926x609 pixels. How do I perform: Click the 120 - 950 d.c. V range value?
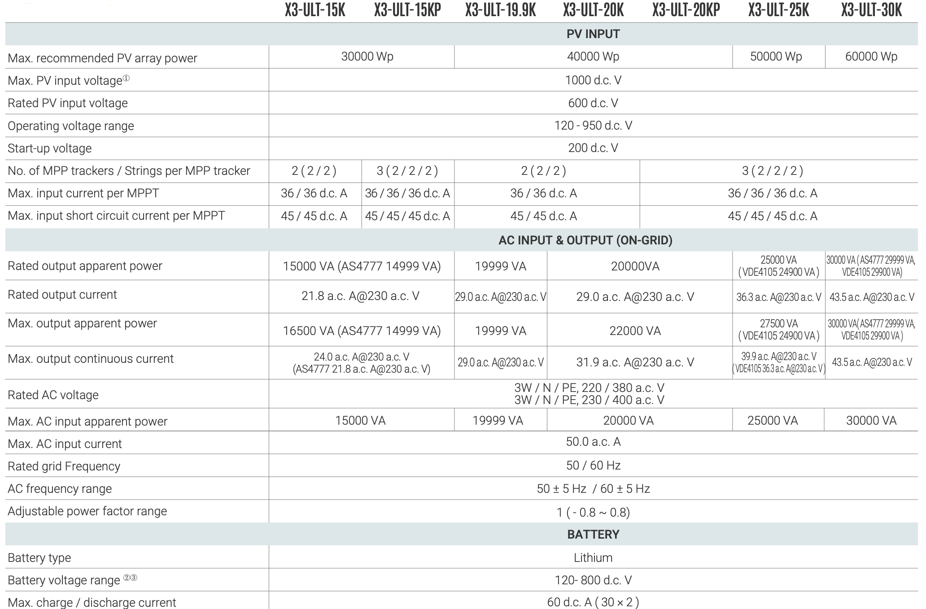click(x=593, y=126)
